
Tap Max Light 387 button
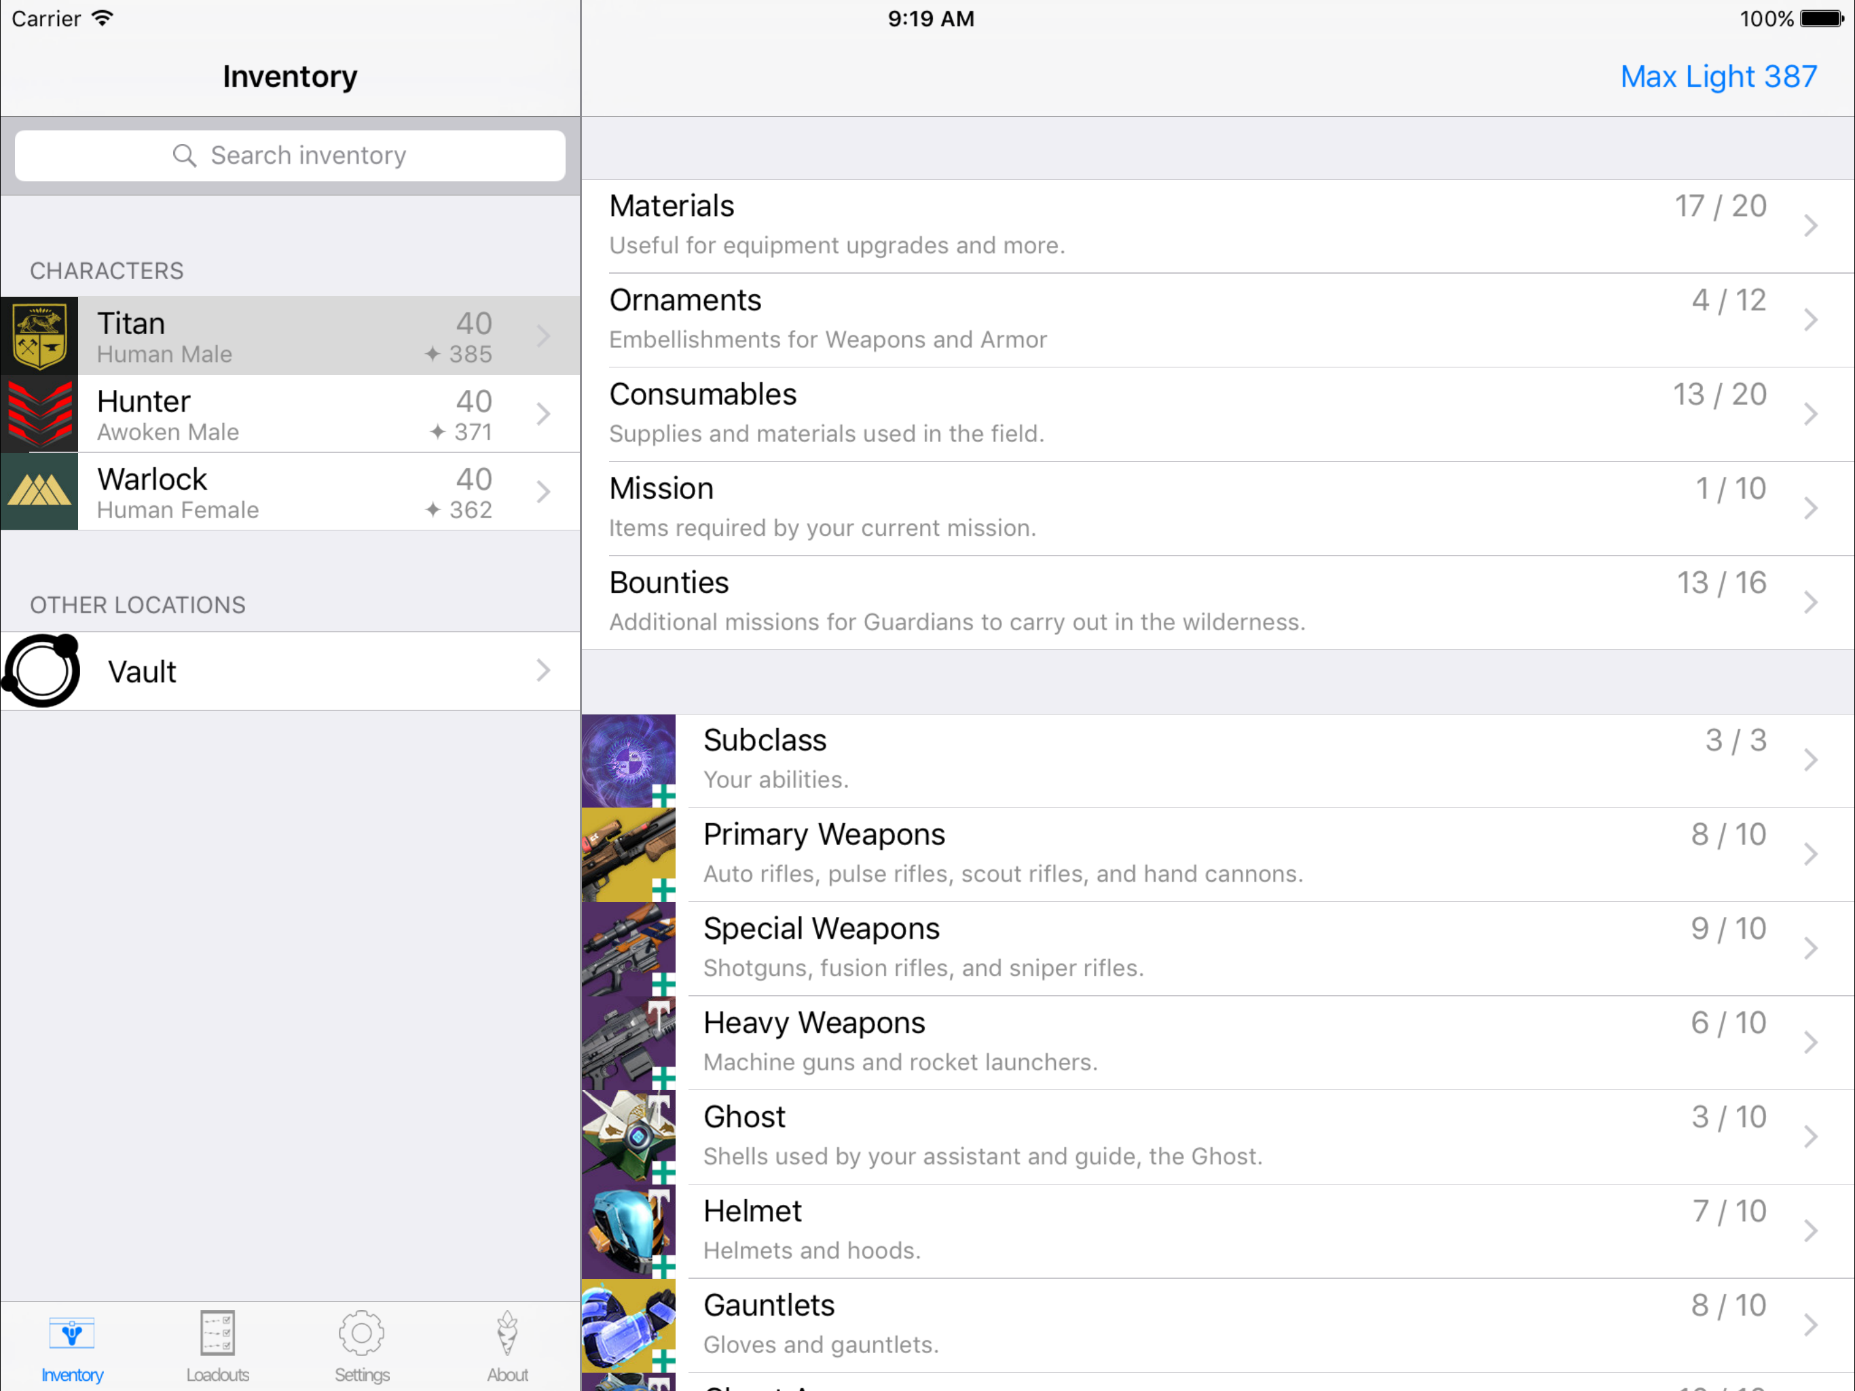(x=1719, y=76)
